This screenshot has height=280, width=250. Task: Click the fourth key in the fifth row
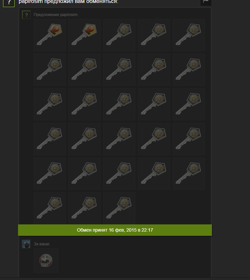[154, 173]
